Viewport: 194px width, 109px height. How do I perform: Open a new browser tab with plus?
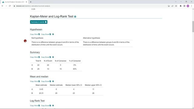point(31,2)
